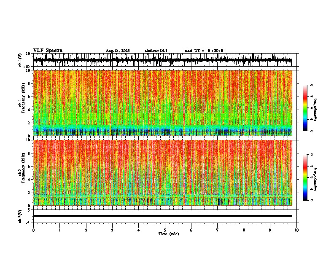The height and width of the screenshot is (258, 334).
Task: Click the "6" tick on ch.2 frequency axis
Action: pos(29,167)
